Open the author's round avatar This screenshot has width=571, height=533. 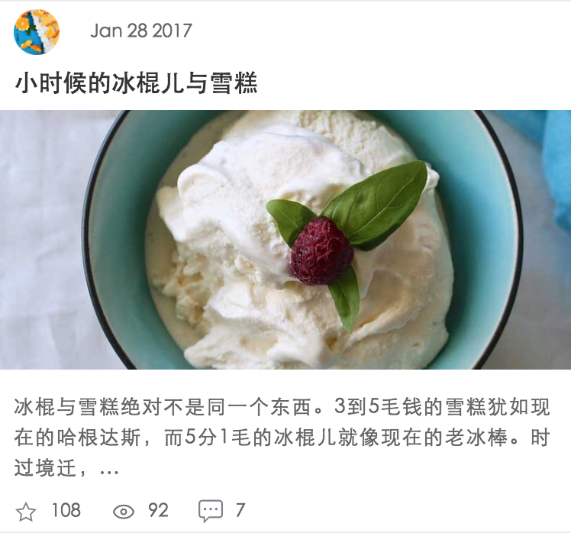tap(37, 32)
